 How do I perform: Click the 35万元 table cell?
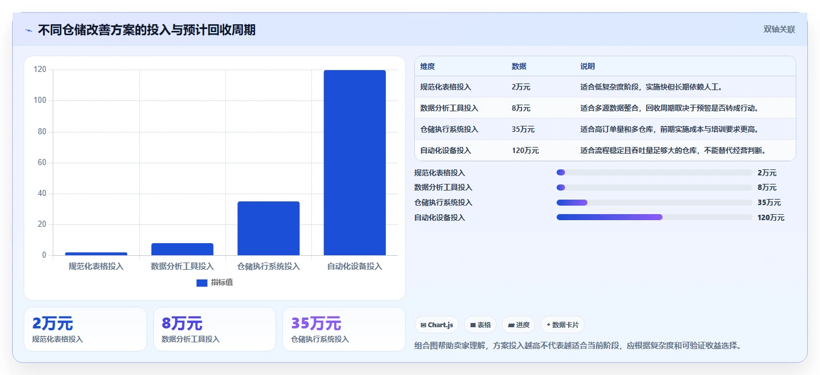coord(523,129)
